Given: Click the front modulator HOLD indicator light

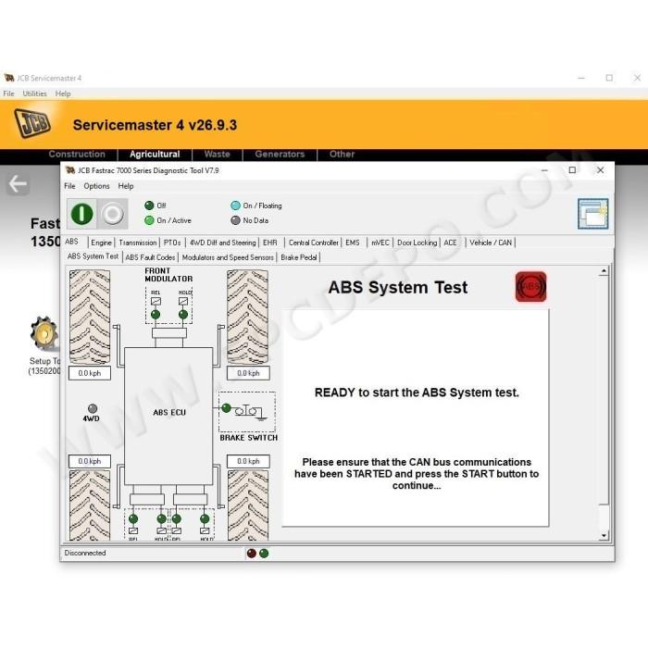Looking at the screenshot, I should [183, 315].
